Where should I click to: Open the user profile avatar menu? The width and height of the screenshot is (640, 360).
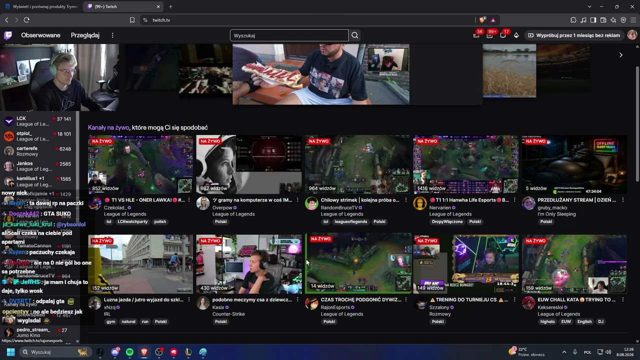[x=632, y=35]
